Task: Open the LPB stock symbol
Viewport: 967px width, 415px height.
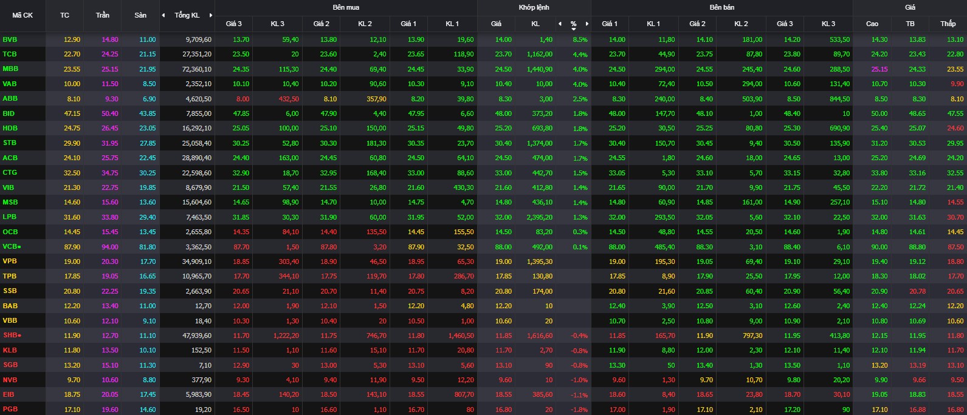Action: tap(10, 217)
